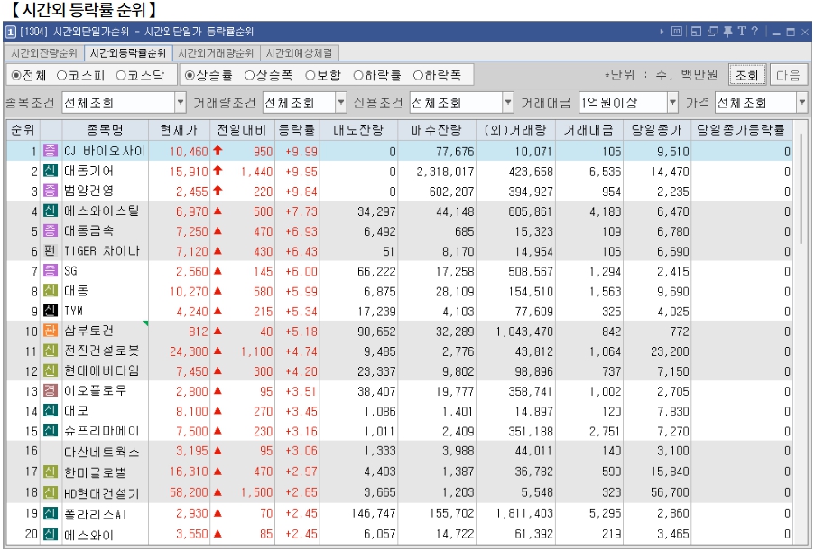This screenshot has height=552, width=815.
Task: Click the 다음 button for more results
Action: point(790,75)
